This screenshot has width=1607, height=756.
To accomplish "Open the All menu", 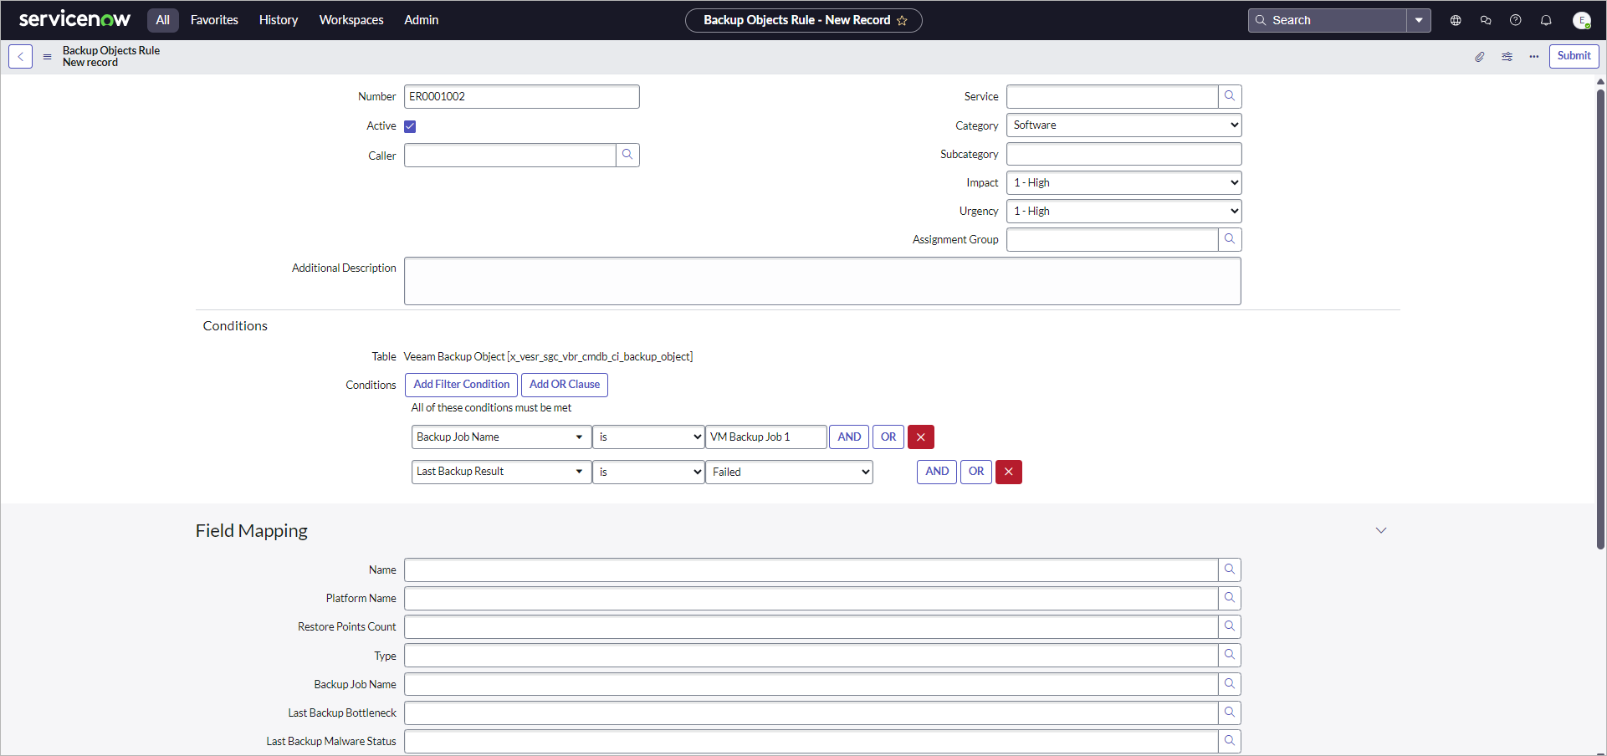I will tap(163, 20).
